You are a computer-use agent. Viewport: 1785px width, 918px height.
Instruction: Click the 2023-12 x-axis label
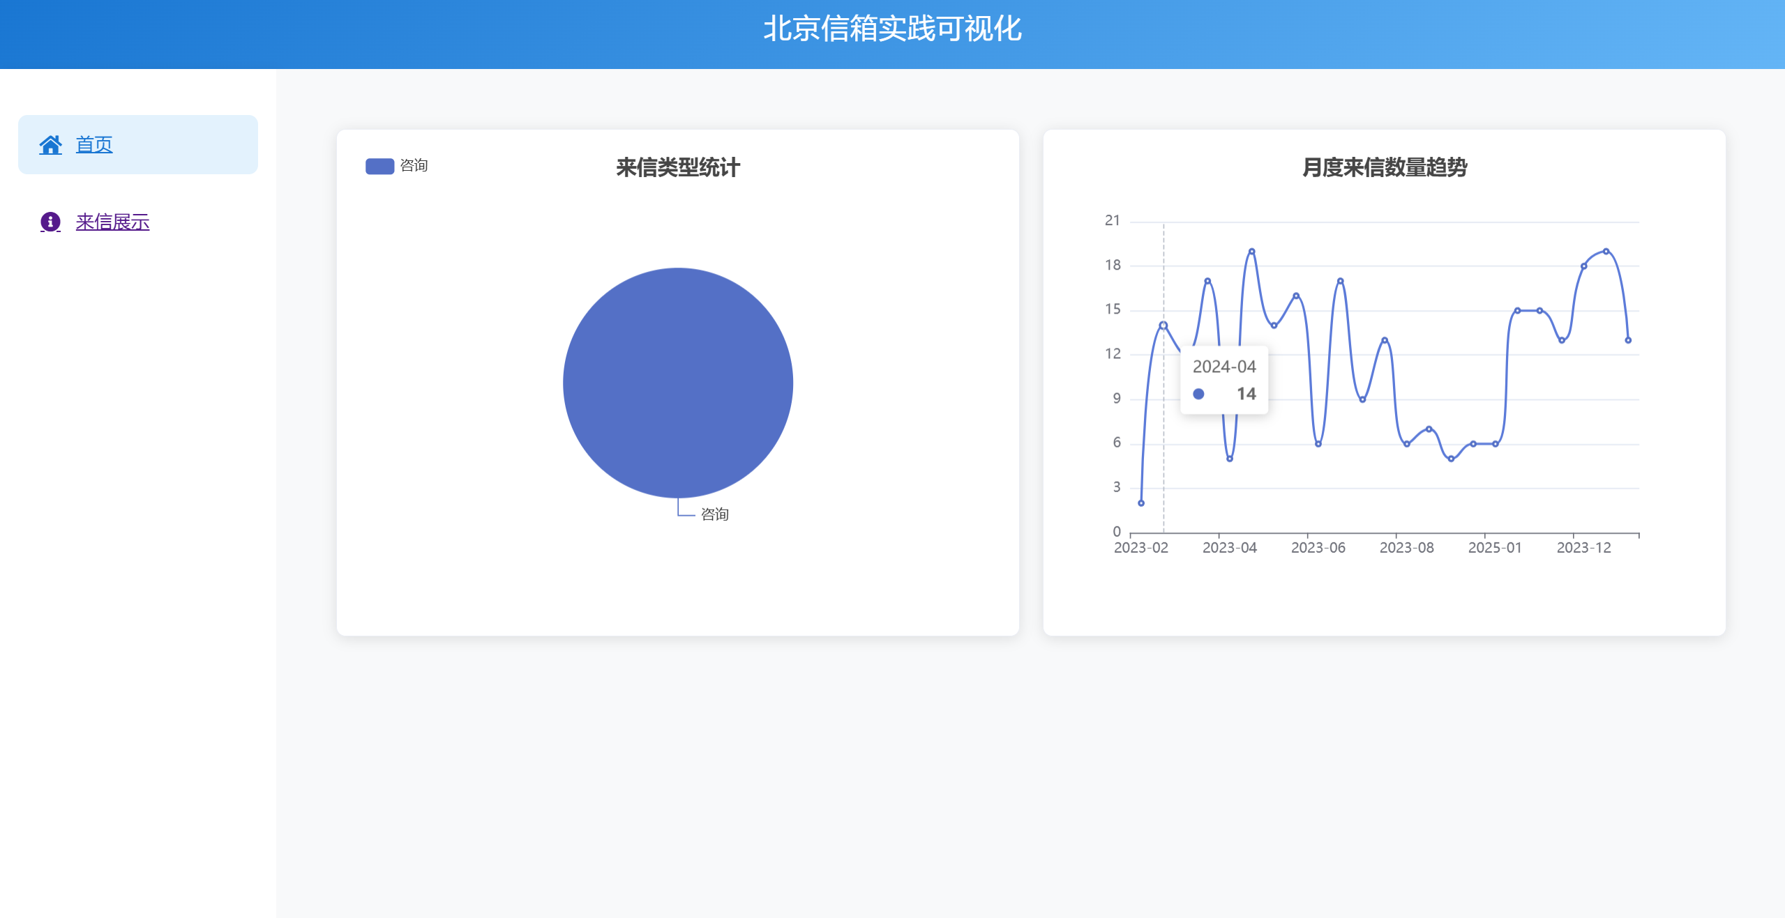click(x=1583, y=548)
